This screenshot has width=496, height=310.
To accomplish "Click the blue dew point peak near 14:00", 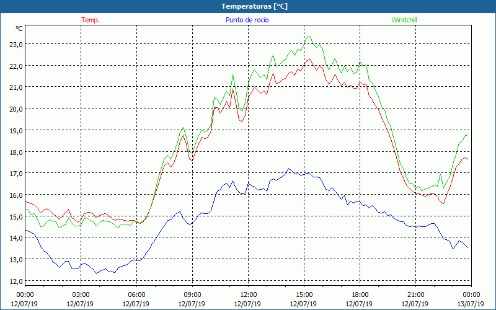I will point(288,168).
